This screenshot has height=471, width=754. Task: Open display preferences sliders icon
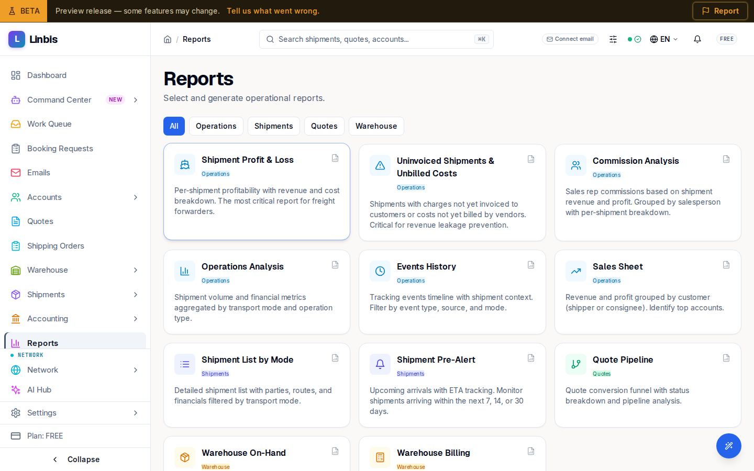pyautogui.click(x=613, y=39)
